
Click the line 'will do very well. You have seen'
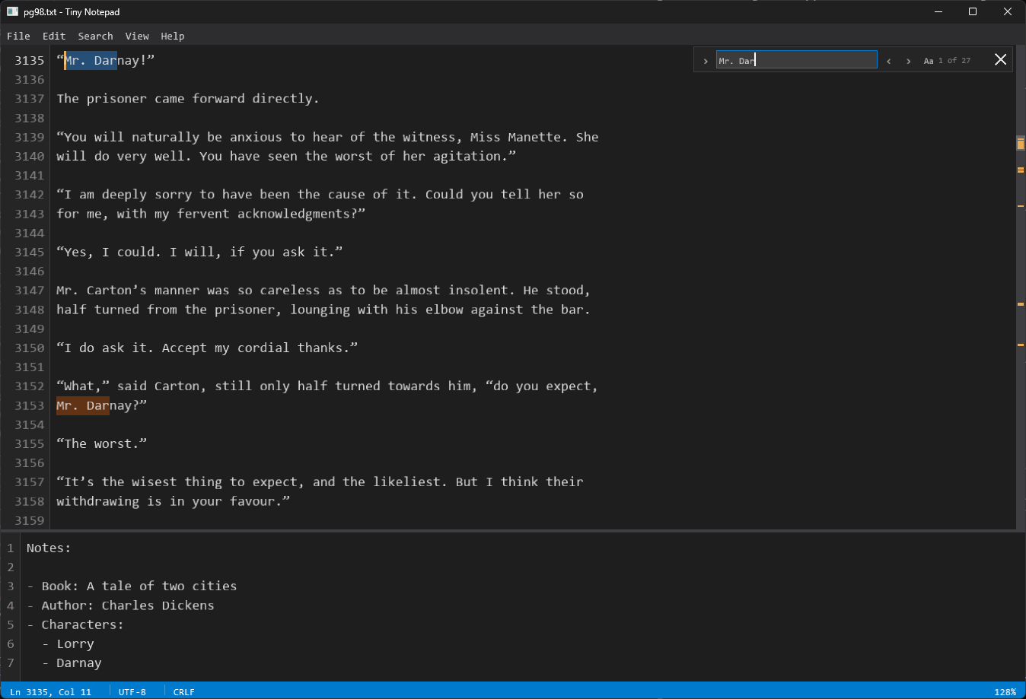[x=286, y=156]
